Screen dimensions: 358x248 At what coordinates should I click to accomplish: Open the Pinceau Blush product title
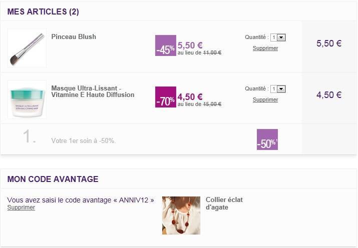click(74, 36)
